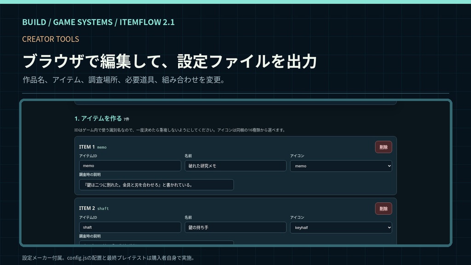Open the ITEM 2 icon dropdown showing keyhalf

(341, 227)
